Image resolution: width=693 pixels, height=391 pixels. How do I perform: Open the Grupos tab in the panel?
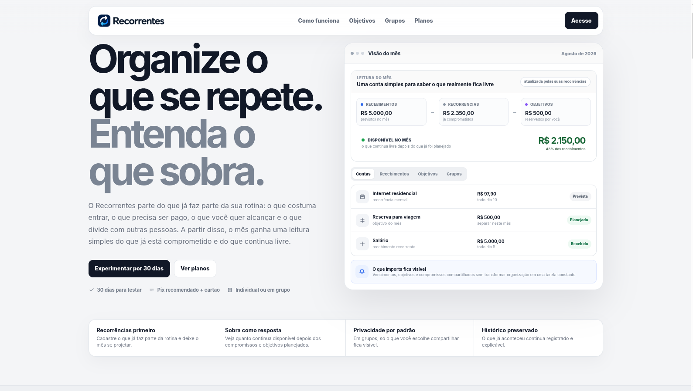(x=454, y=174)
